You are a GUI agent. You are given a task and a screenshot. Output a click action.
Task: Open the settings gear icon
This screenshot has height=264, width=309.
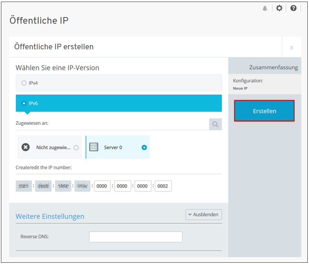[x=279, y=8]
